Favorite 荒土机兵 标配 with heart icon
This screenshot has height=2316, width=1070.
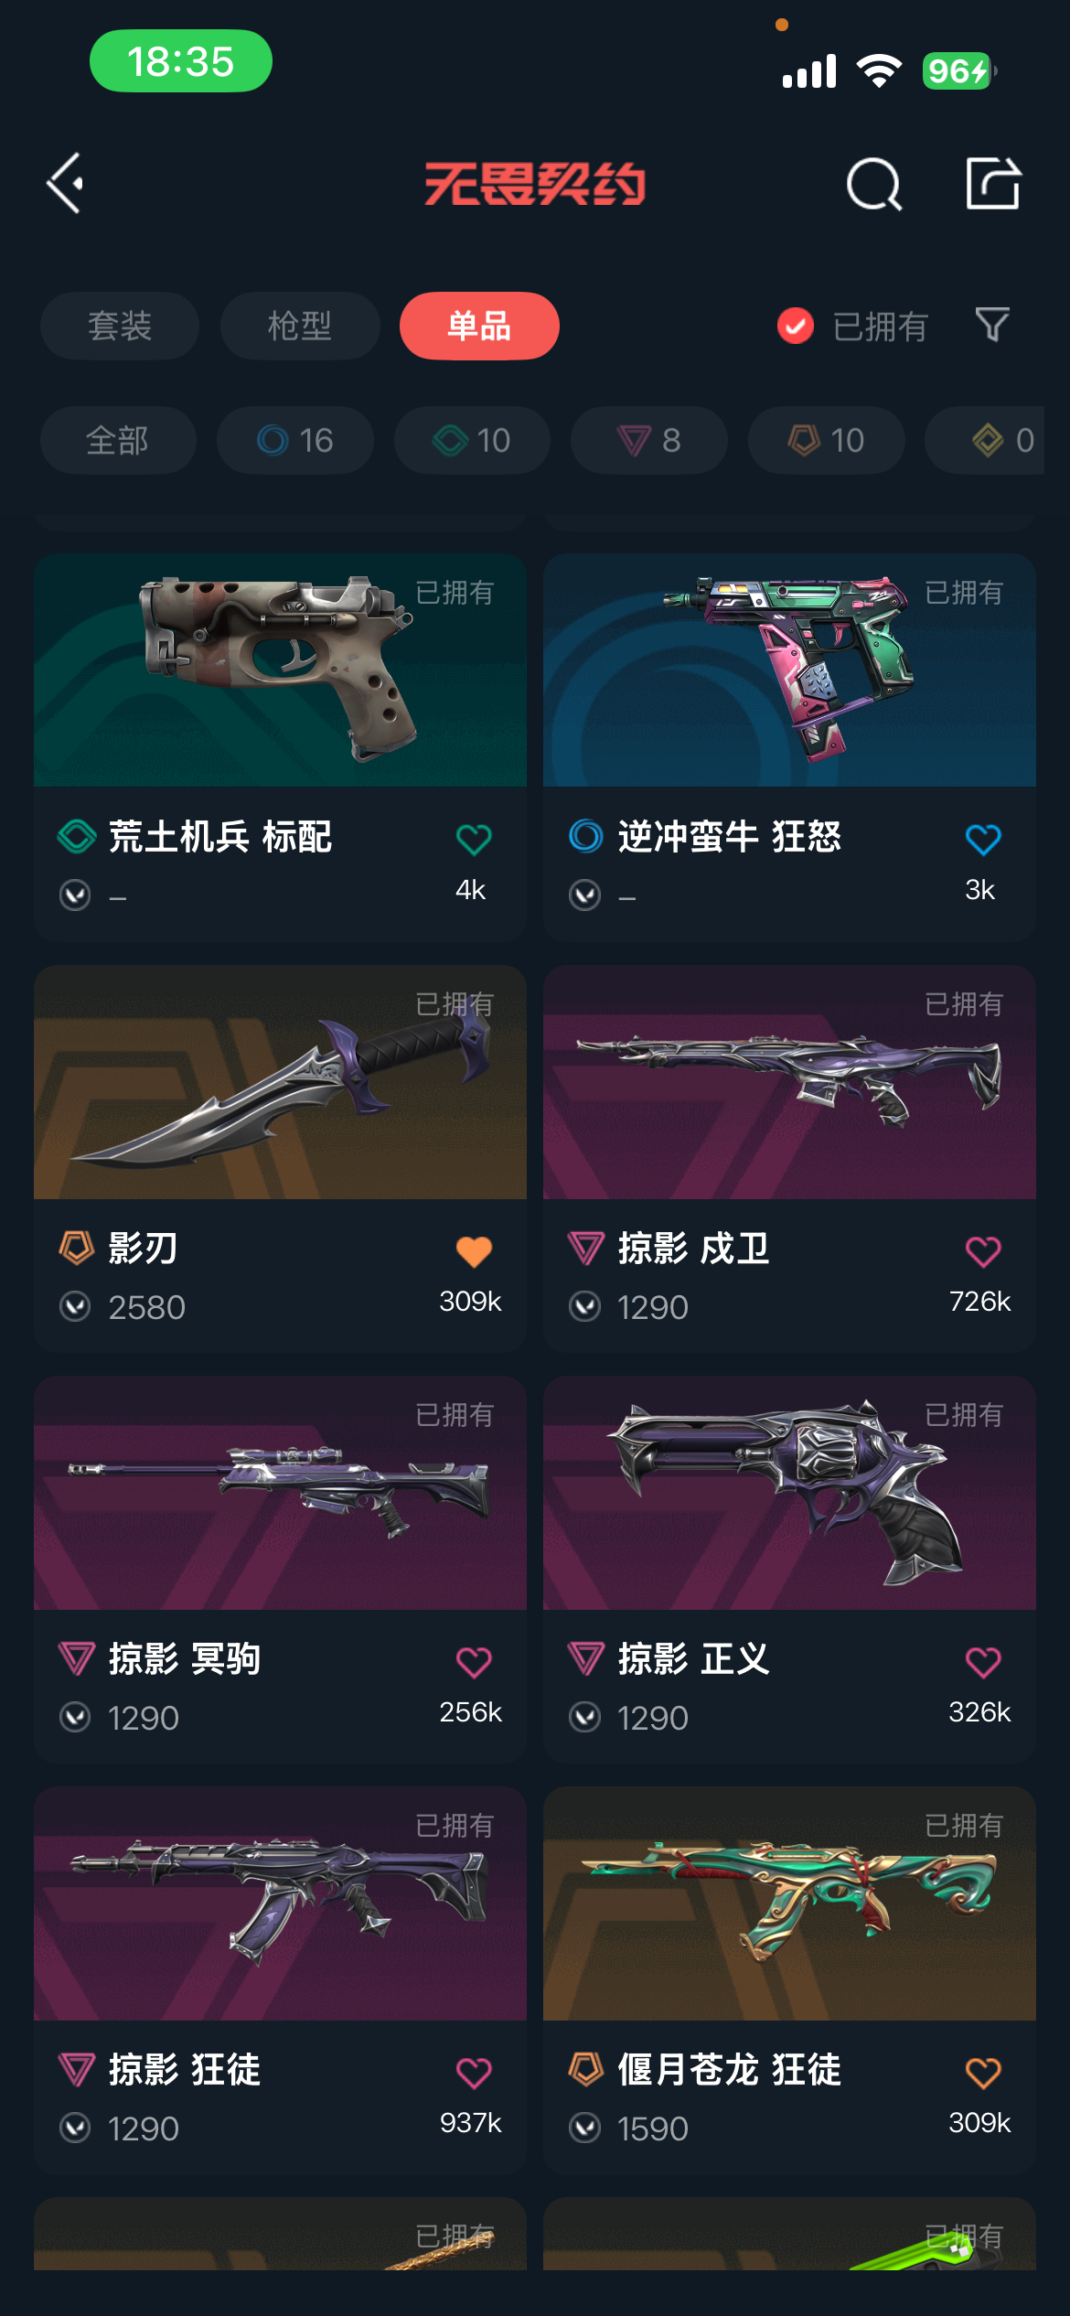(474, 839)
